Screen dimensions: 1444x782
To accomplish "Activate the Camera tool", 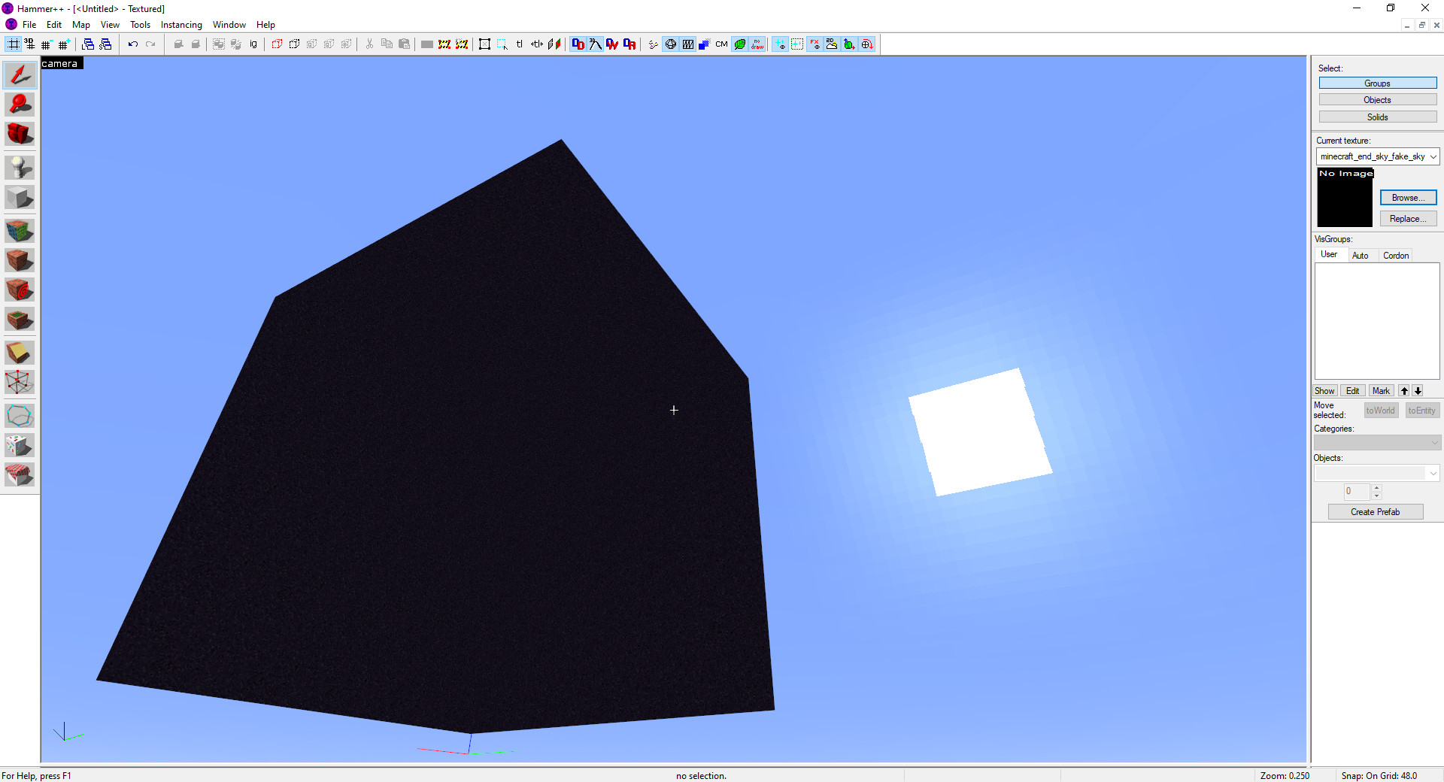I will point(19,134).
